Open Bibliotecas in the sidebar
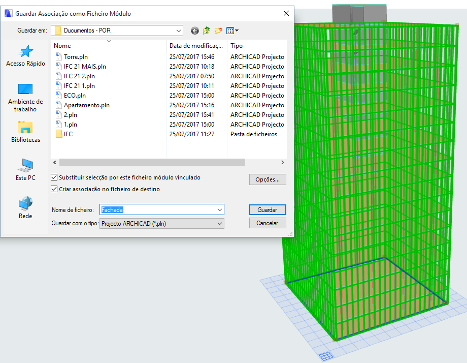 [x=25, y=132]
